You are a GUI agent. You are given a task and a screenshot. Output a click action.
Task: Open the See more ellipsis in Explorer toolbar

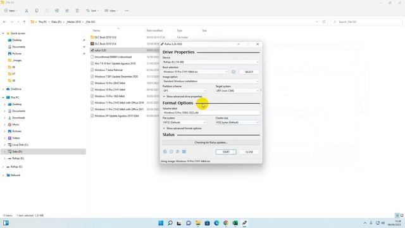tap(127, 11)
